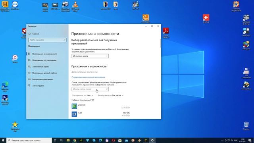This screenshot has height=143, width=254.
Task: Open Дополнительные компоненты link
Action: pos(85,72)
